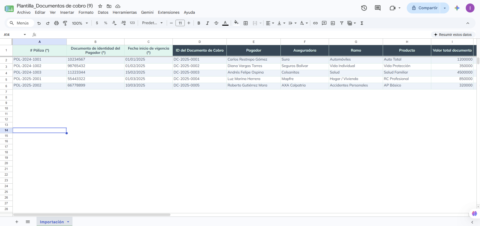Select column D header
This screenshot has height=226, width=480.
point(199,42)
